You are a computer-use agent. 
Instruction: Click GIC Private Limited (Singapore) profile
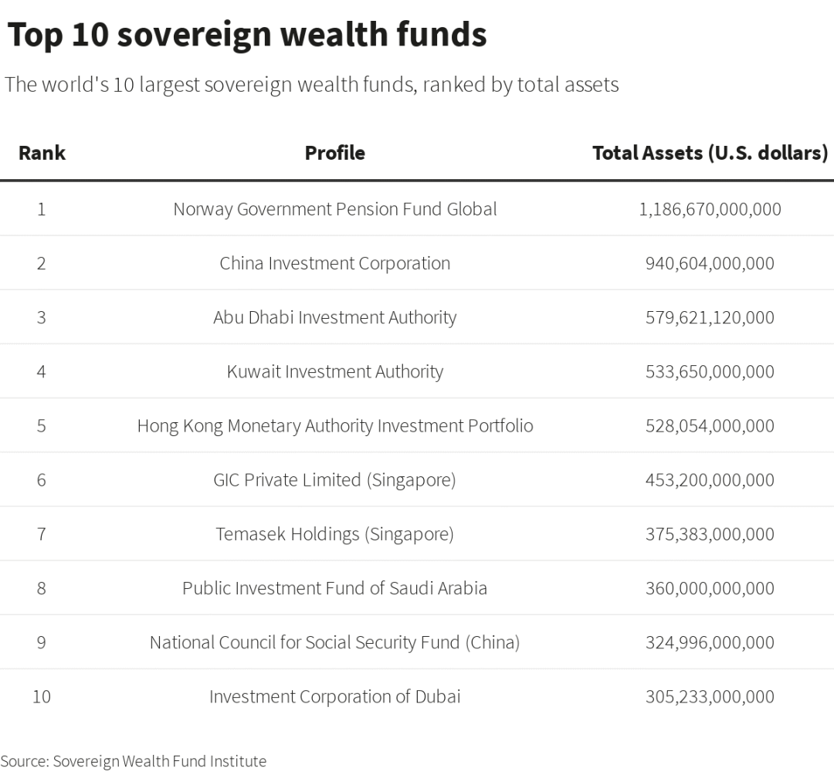coord(334,479)
